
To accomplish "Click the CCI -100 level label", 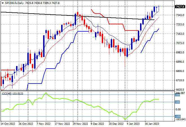I will point(178,117).
